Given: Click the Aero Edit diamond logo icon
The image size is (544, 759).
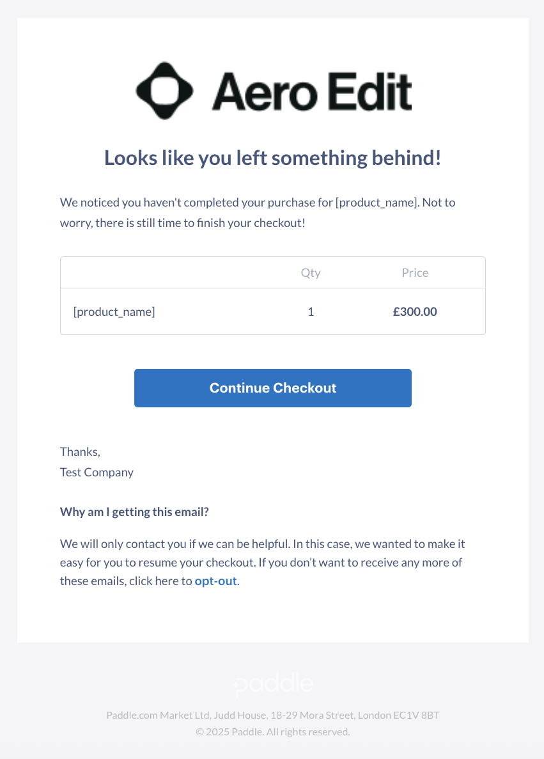Looking at the screenshot, I should coord(164,91).
